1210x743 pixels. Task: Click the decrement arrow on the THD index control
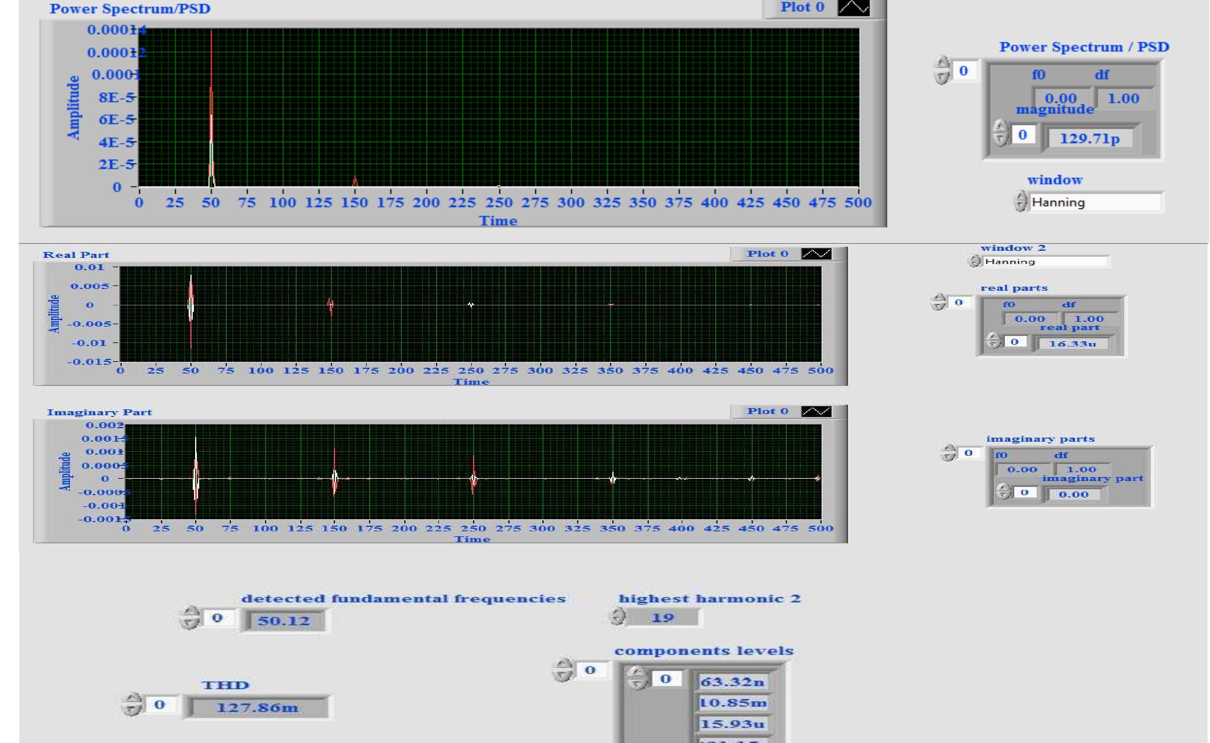130,708
